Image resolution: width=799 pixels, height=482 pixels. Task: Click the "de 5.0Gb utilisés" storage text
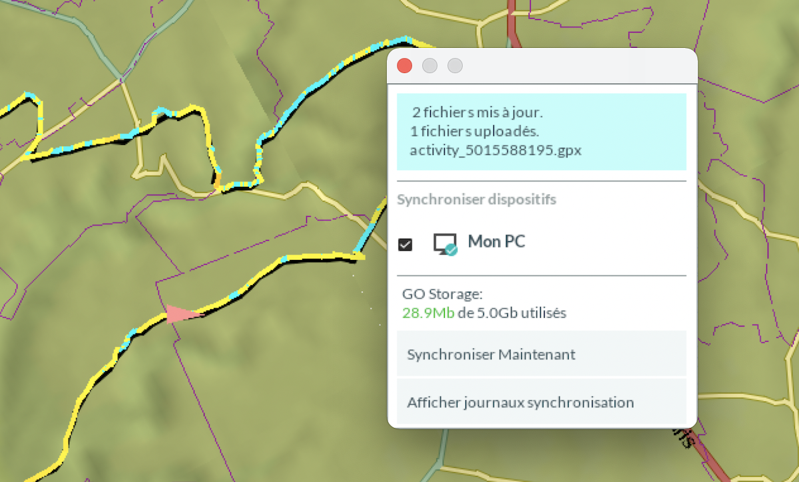pyautogui.click(x=511, y=313)
